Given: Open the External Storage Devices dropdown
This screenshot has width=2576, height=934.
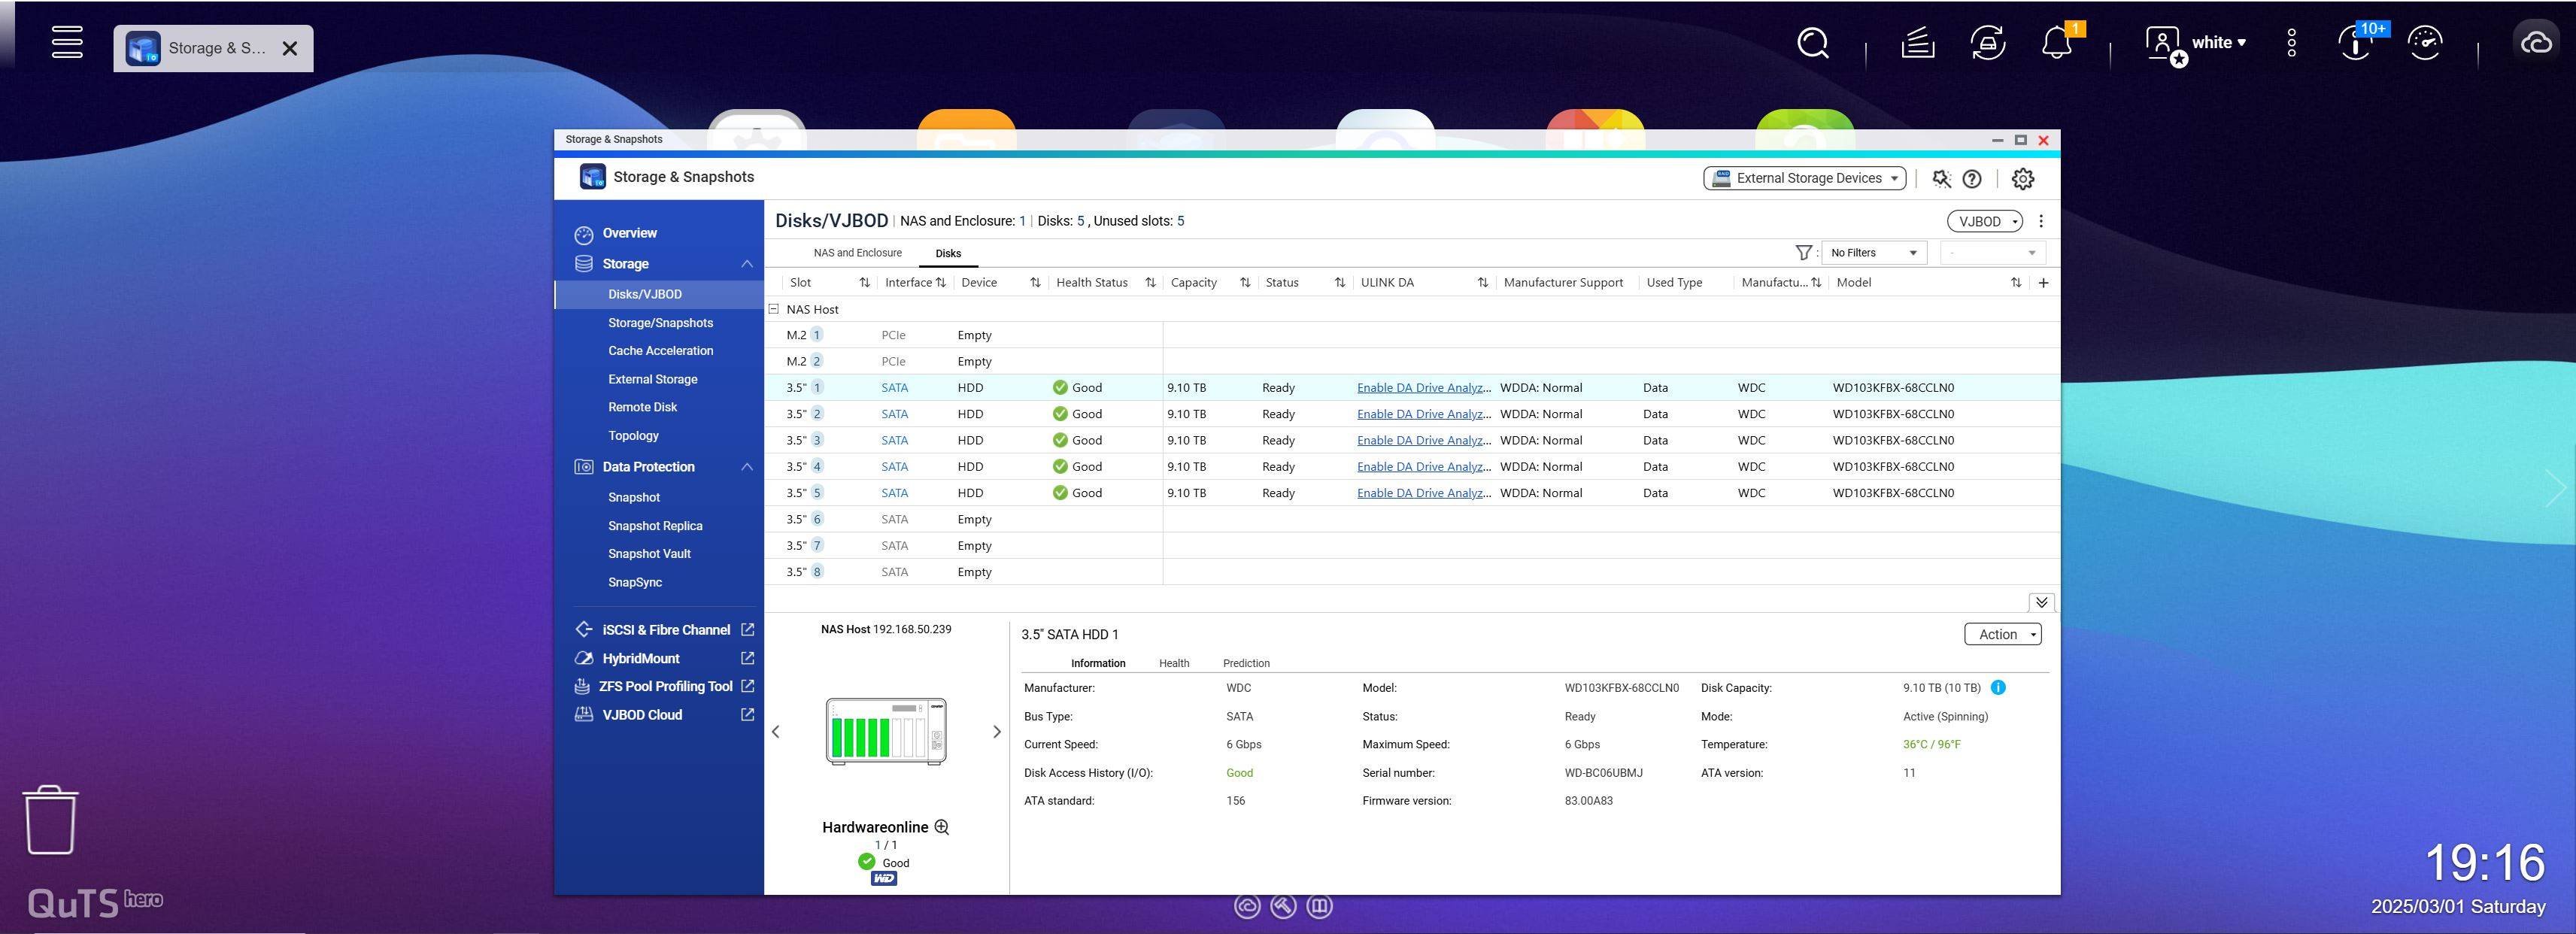Looking at the screenshot, I should [1804, 178].
